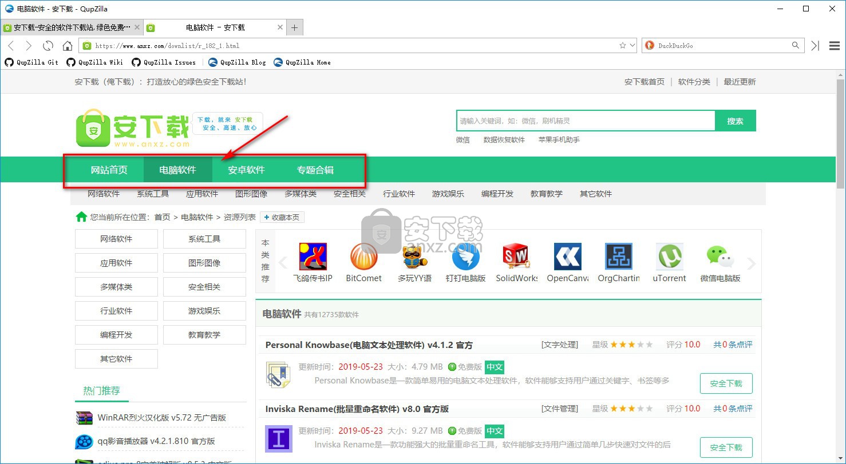Toggle the sidebar icon next to the menu button
The width and height of the screenshot is (846, 464).
[816, 46]
